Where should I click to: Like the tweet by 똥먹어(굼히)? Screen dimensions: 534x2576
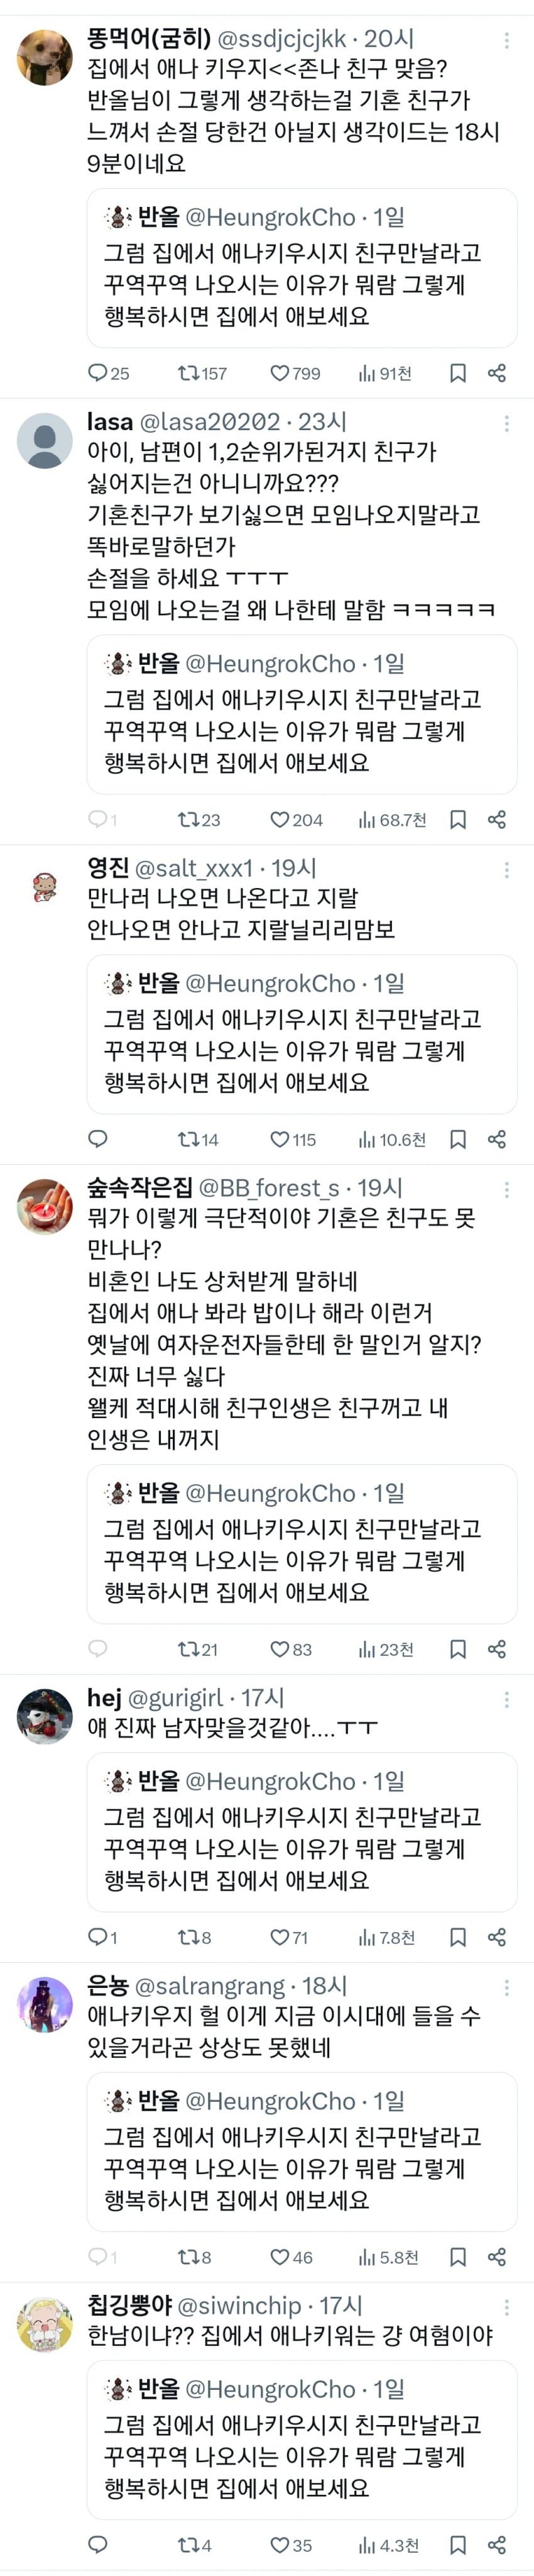tap(280, 373)
